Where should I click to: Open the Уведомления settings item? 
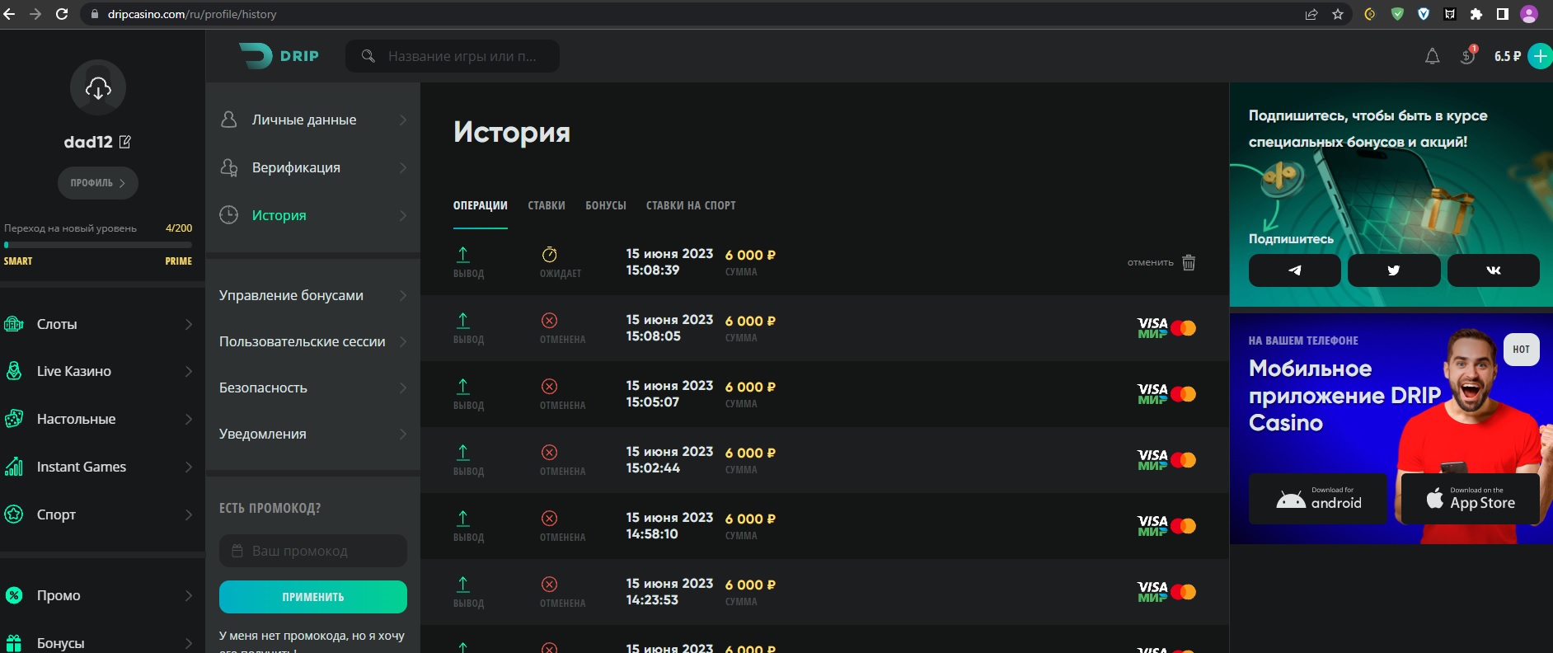(x=313, y=434)
